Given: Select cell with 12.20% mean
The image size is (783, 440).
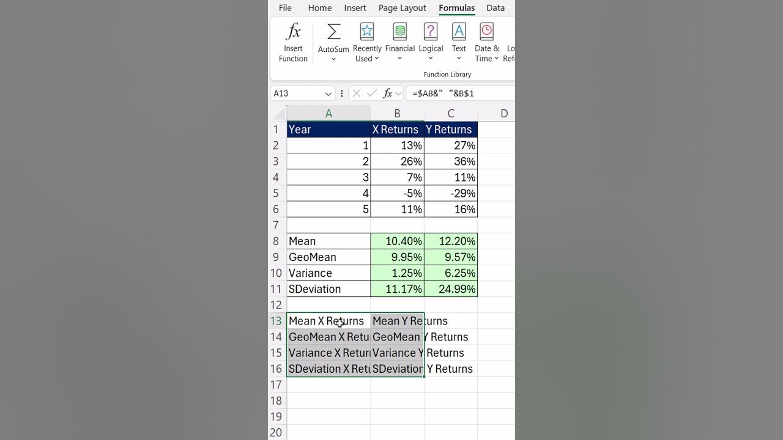Looking at the screenshot, I should 451,241.
